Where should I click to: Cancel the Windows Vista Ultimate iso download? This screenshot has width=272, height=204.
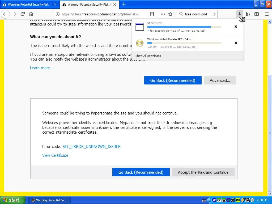pos(236,43)
